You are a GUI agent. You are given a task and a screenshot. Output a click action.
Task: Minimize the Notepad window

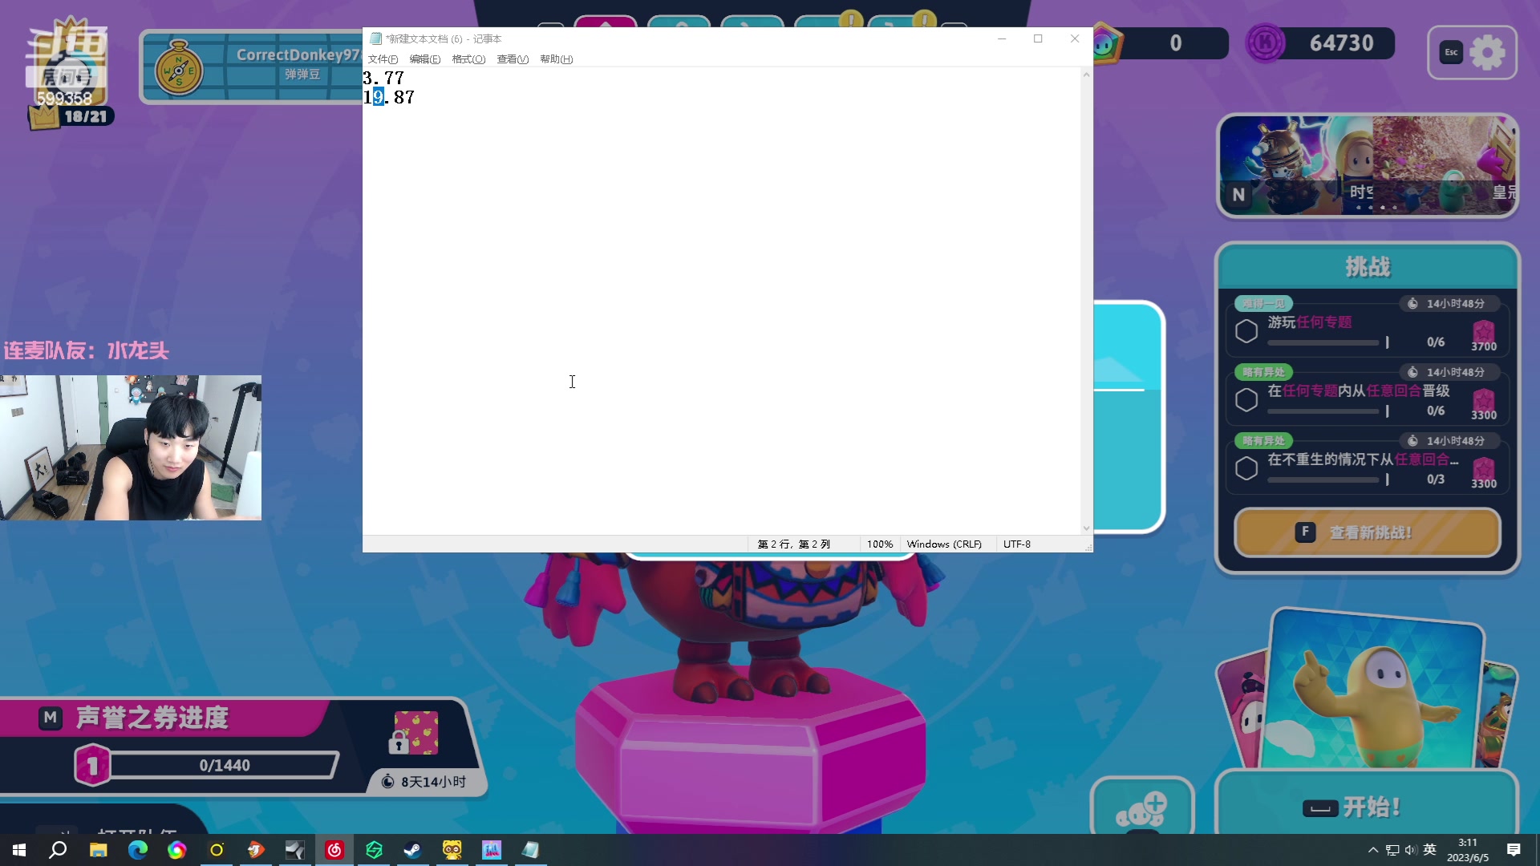[1002, 38]
